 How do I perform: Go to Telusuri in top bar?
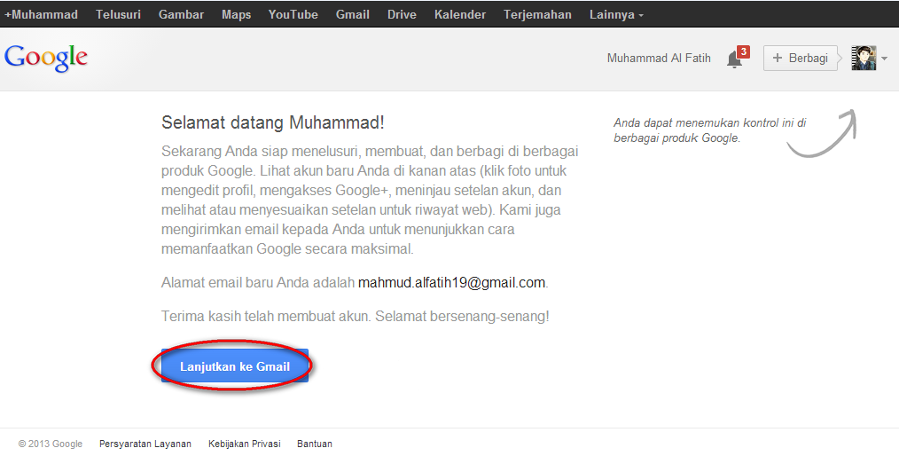[118, 14]
